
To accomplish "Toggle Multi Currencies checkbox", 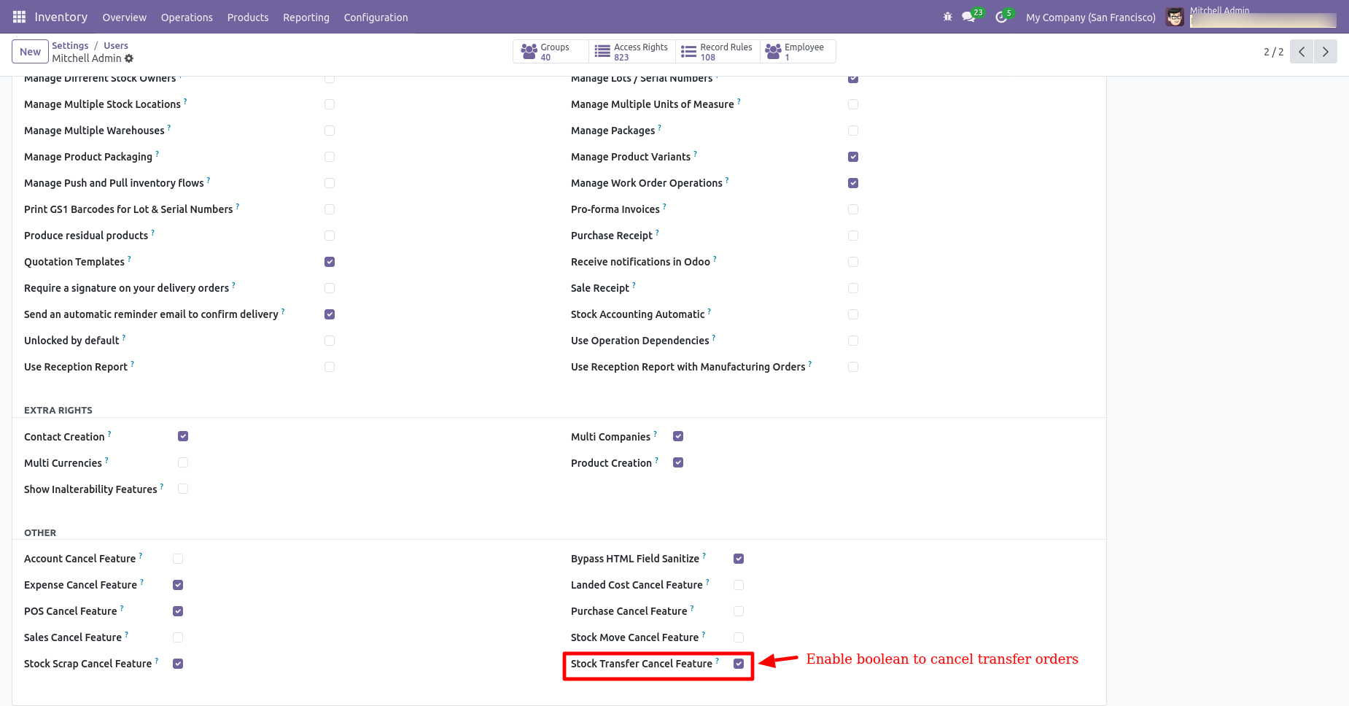I will 183,462.
